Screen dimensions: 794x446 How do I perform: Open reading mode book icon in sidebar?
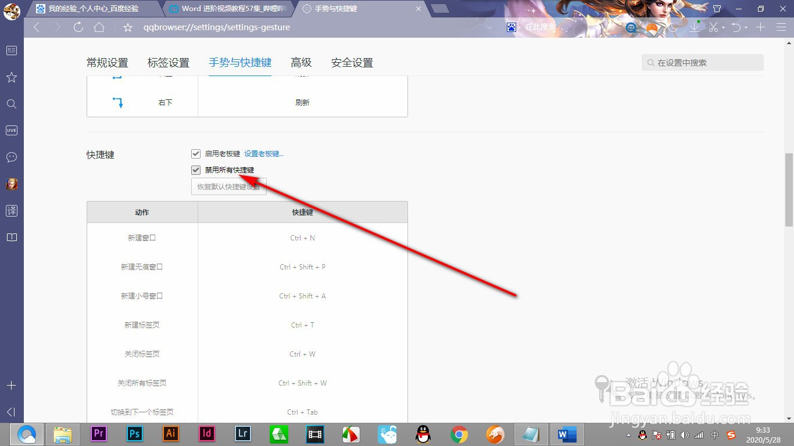(x=12, y=237)
